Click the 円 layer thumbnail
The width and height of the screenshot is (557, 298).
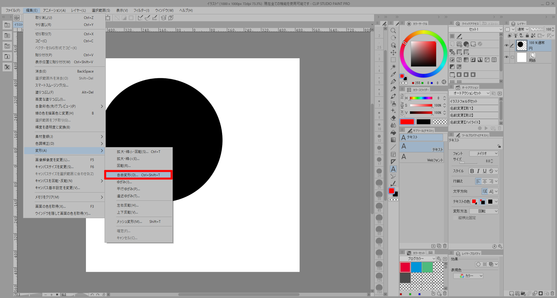point(521,45)
